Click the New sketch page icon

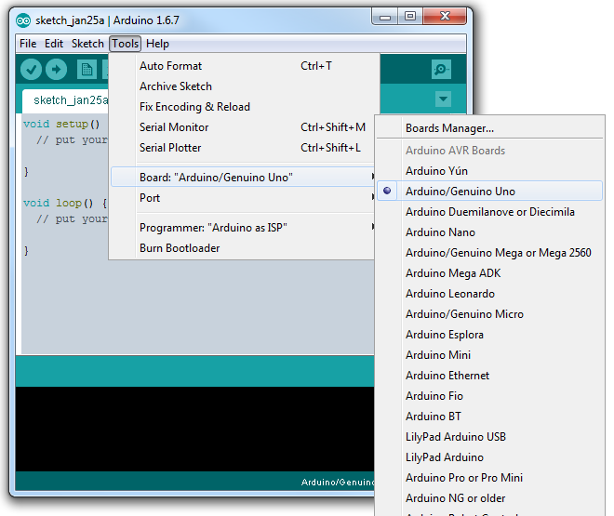(87, 70)
